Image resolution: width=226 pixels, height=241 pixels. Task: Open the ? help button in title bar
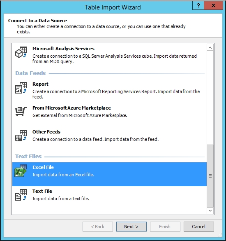click(198, 5)
